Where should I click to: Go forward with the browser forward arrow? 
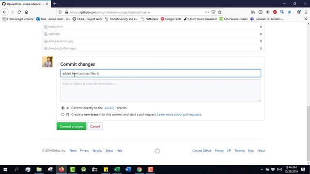pyautogui.click(x=12, y=12)
